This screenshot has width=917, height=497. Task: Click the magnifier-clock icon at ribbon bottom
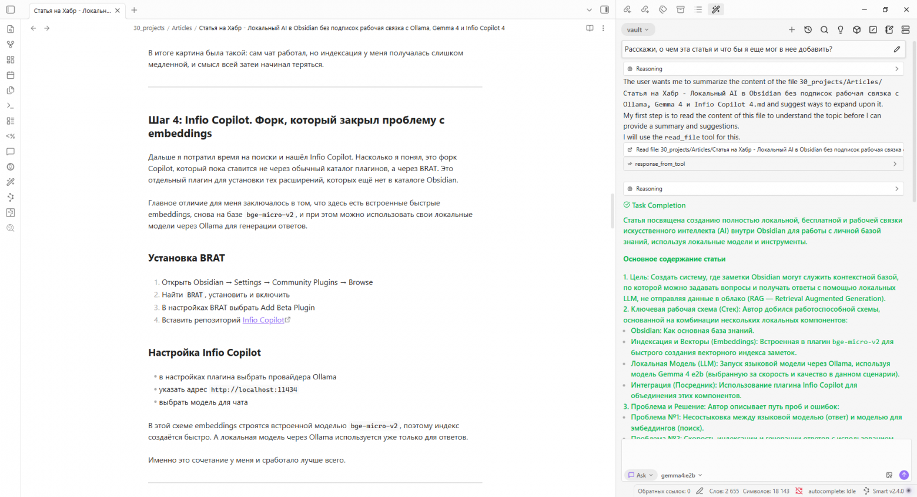[x=11, y=228]
